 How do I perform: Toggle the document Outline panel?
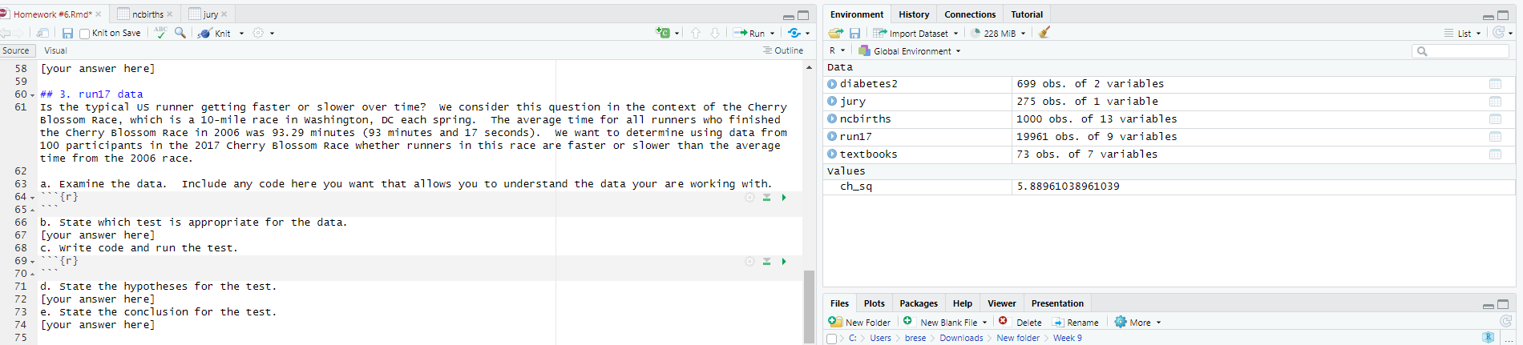(783, 50)
